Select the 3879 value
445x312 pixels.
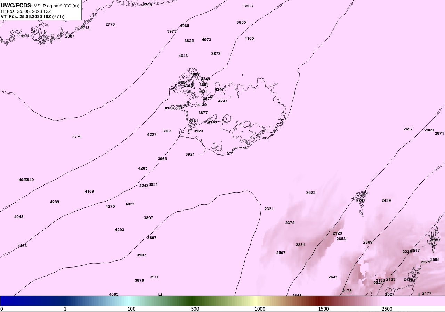[139, 280]
